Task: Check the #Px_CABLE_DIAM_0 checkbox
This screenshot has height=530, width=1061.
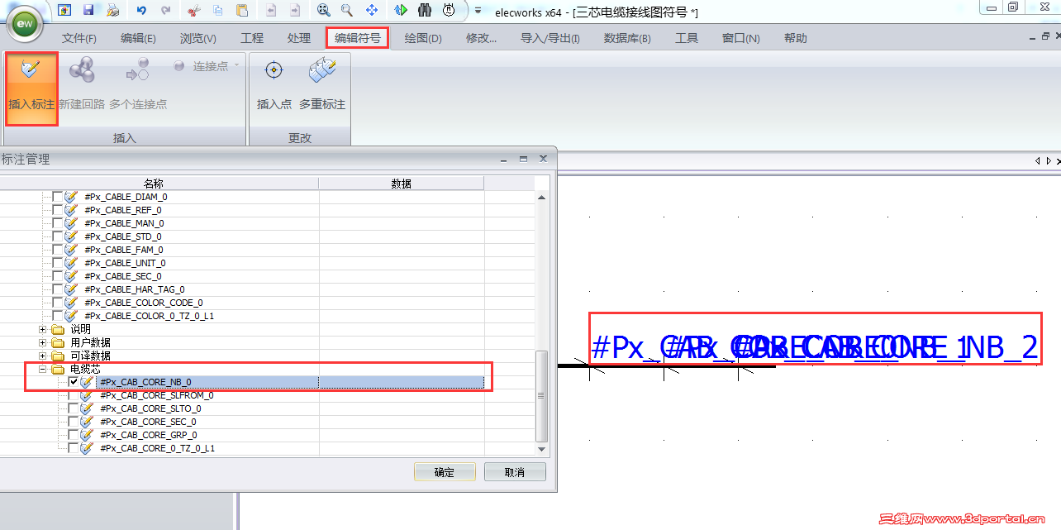Action: coord(57,197)
